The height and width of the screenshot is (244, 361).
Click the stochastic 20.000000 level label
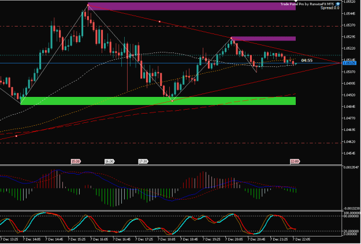coord(352,231)
